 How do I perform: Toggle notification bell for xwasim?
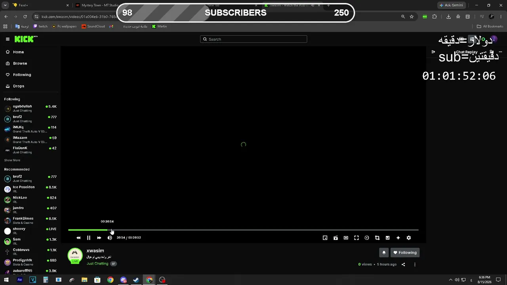point(384,253)
